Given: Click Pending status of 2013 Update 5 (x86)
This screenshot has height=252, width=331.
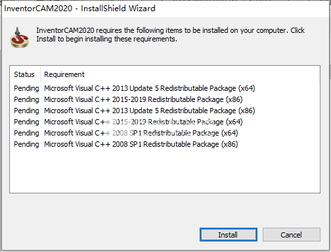Looking at the screenshot, I should tap(26, 111).
